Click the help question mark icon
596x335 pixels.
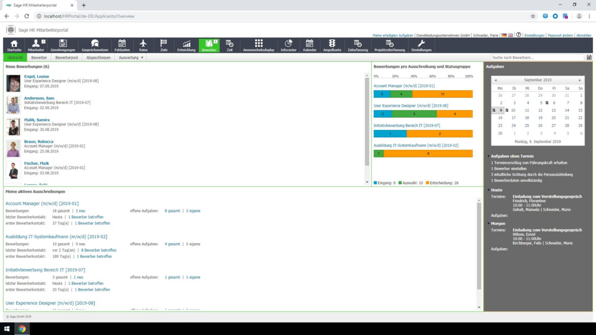(519, 35)
